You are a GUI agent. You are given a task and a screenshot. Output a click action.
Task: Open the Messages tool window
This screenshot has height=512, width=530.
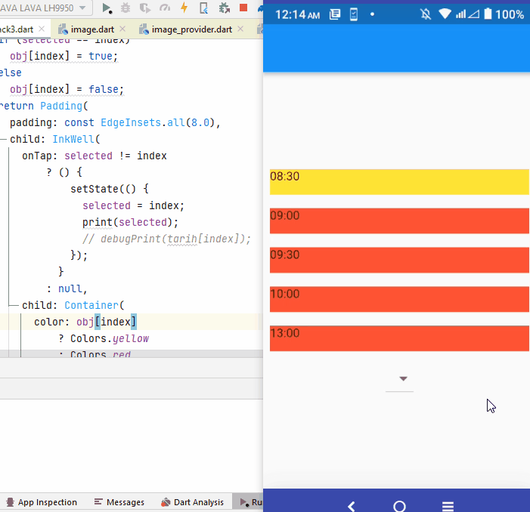pyautogui.click(x=119, y=502)
